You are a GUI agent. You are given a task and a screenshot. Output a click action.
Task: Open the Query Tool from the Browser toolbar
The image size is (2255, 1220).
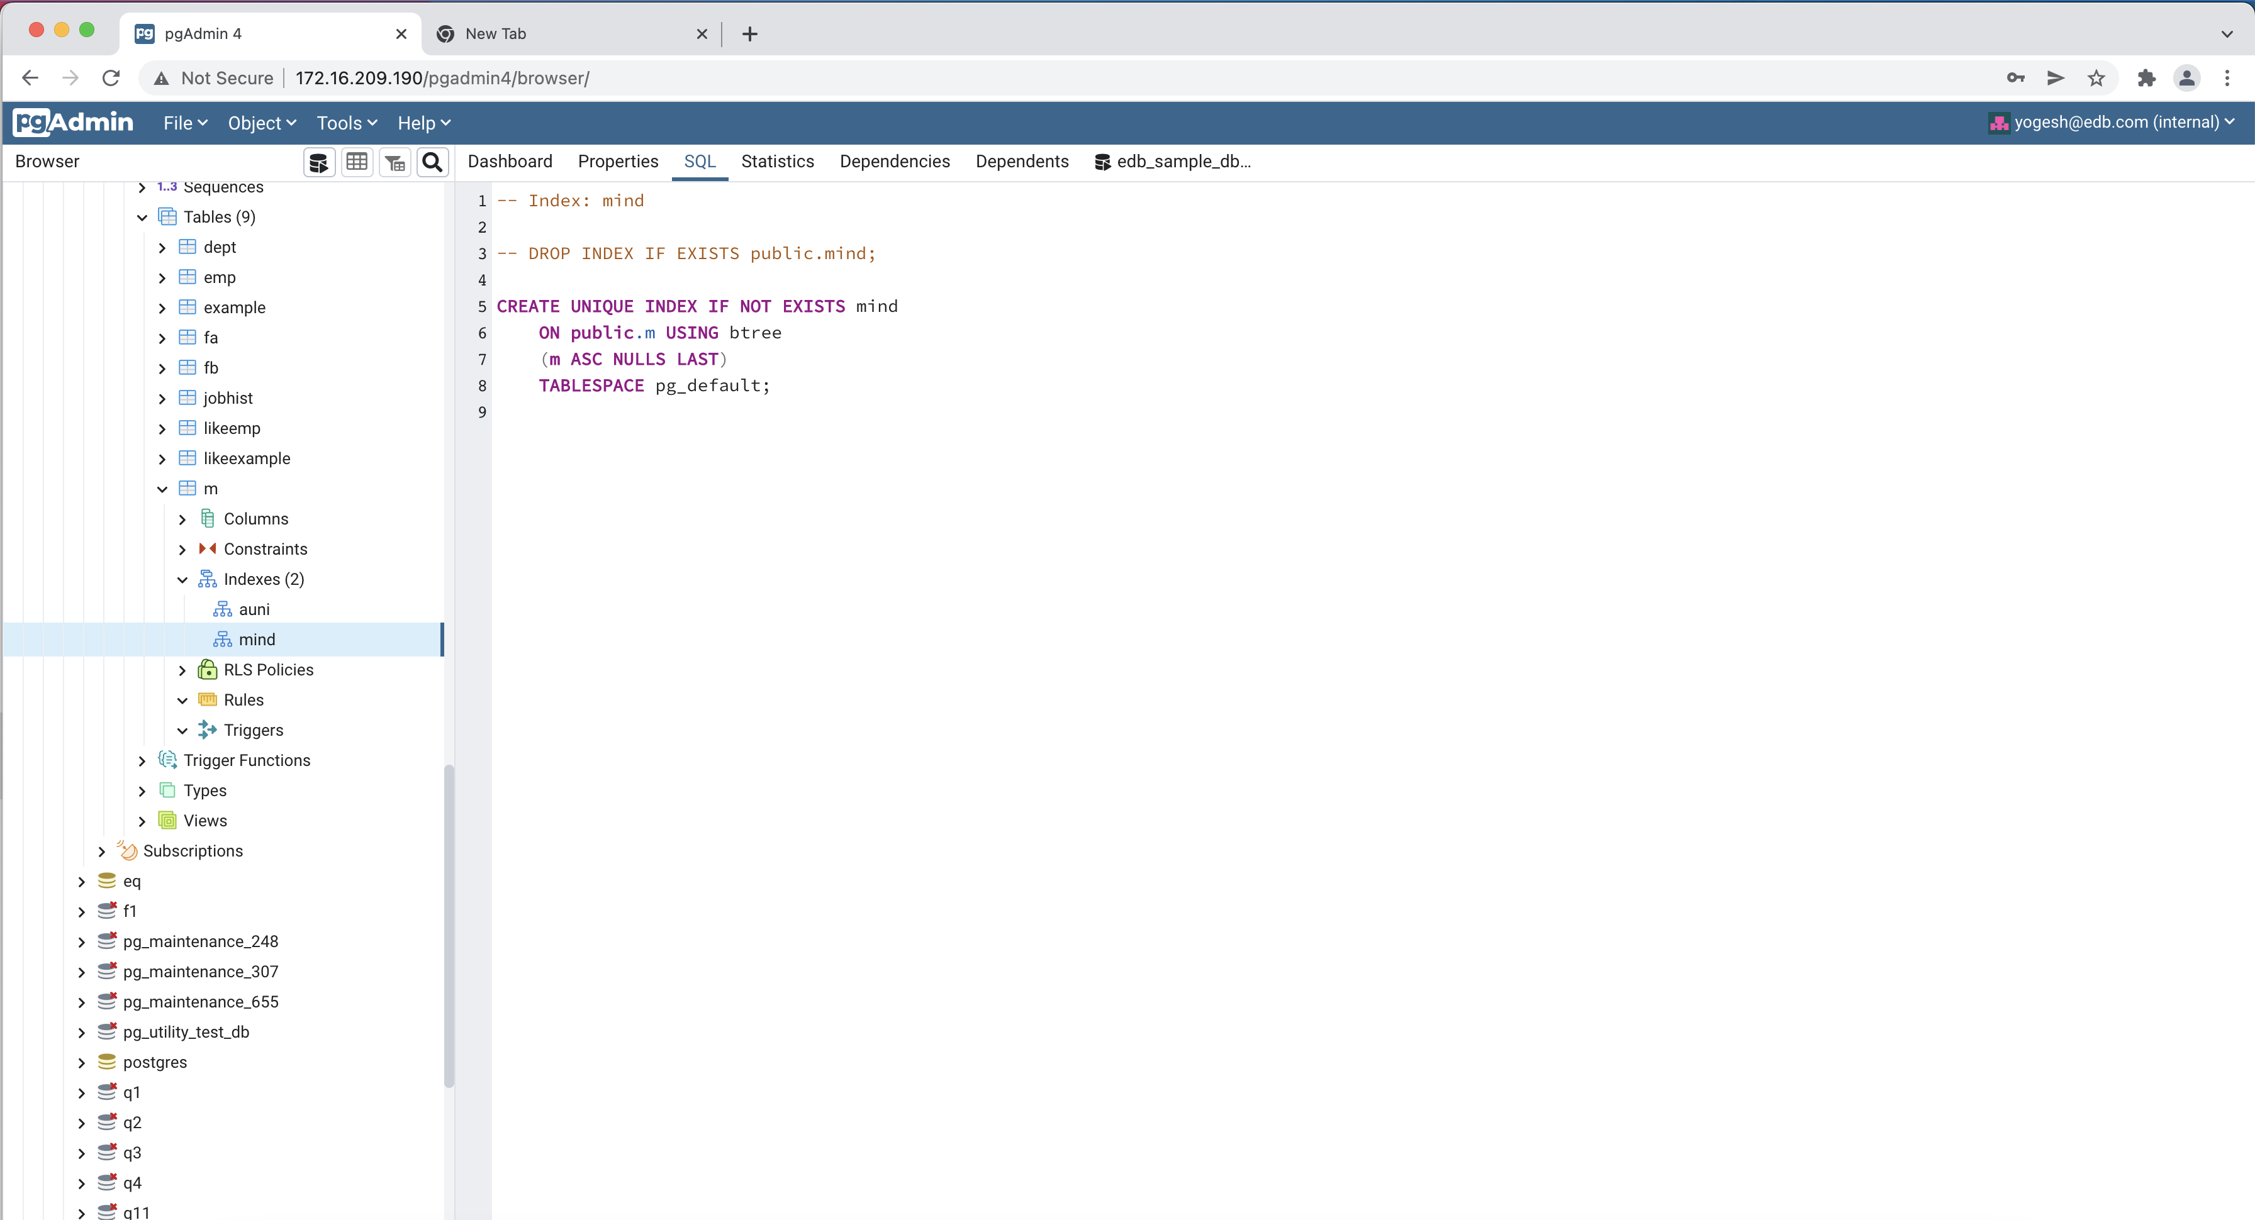click(318, 162)
